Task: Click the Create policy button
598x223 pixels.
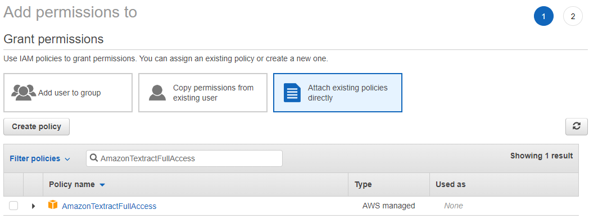Action: [x=37, y=126]
